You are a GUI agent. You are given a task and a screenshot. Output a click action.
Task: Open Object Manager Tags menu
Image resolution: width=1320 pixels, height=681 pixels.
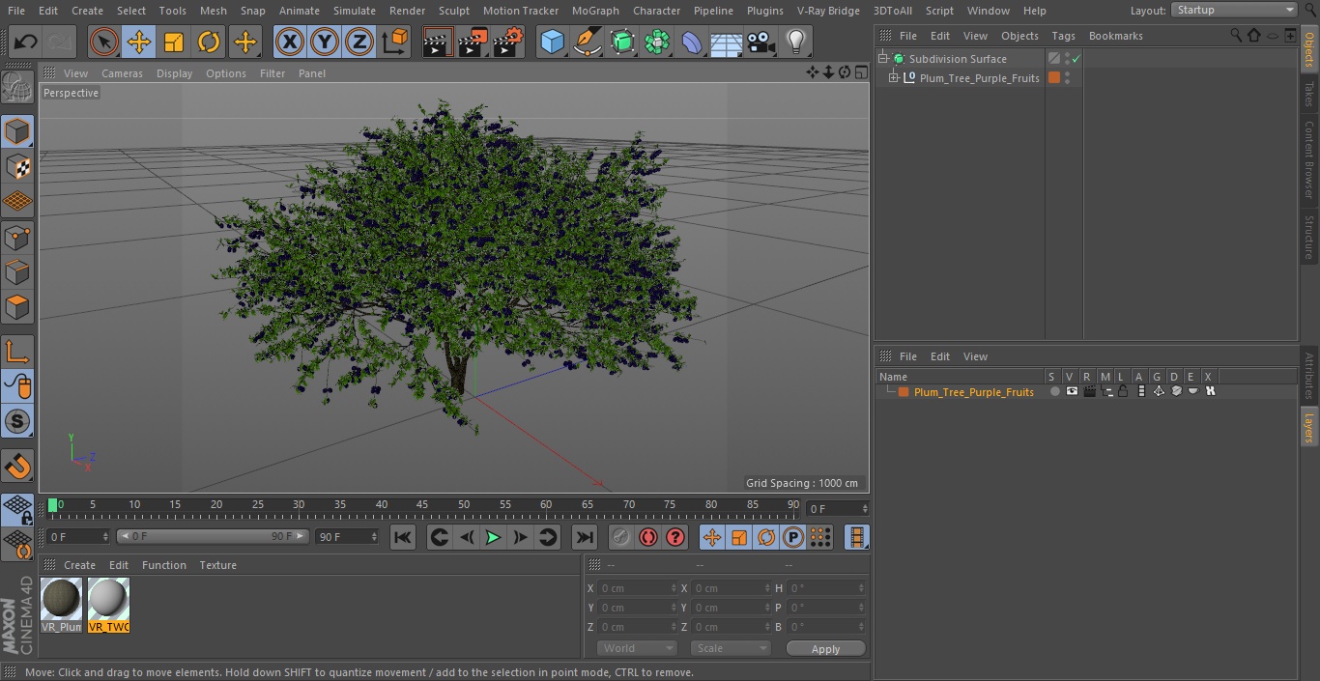pos(1063,36)
